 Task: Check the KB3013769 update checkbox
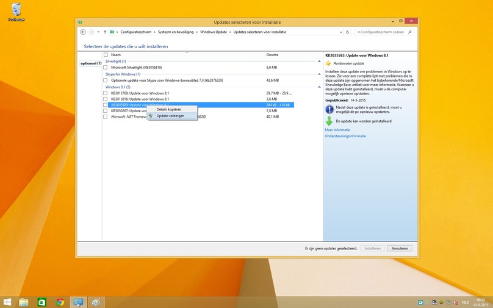click(106, 93)
